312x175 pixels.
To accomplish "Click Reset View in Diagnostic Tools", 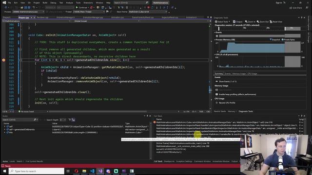I will [x=276, y=21].
